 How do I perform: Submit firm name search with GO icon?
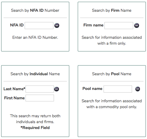pos(136,26)
